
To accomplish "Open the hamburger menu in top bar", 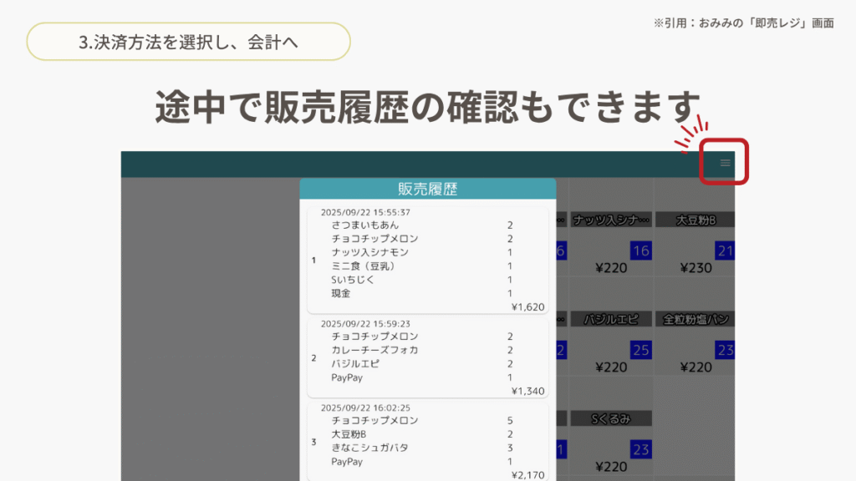I will click(725, 163).
